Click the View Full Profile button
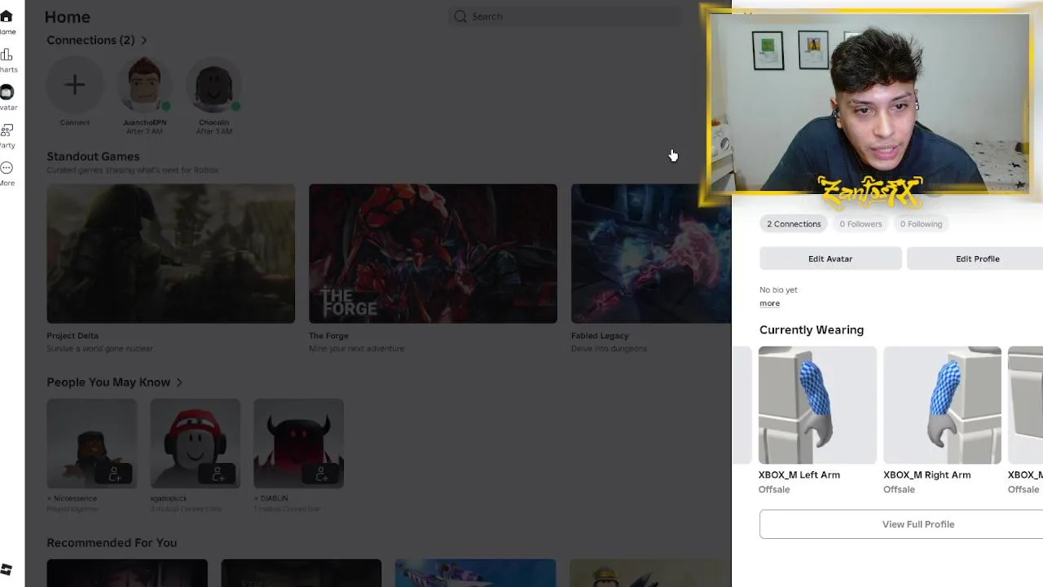This screenshot has width=1043, height=587. click(x=901, y=524)
